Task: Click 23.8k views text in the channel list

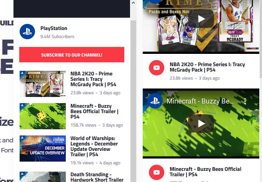Action: [82, 93]
